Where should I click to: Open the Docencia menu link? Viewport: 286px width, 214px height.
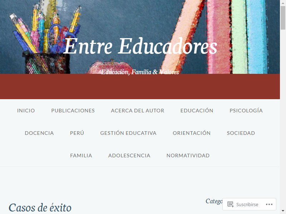click(39, 133)
